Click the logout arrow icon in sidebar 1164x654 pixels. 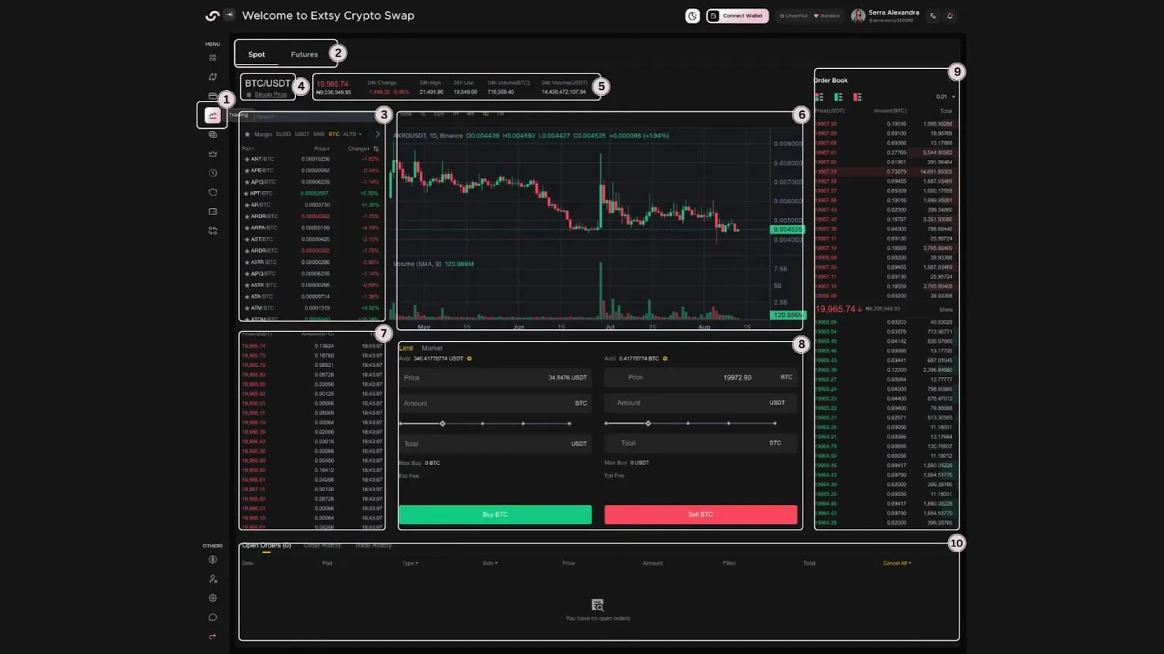point(212,637)
